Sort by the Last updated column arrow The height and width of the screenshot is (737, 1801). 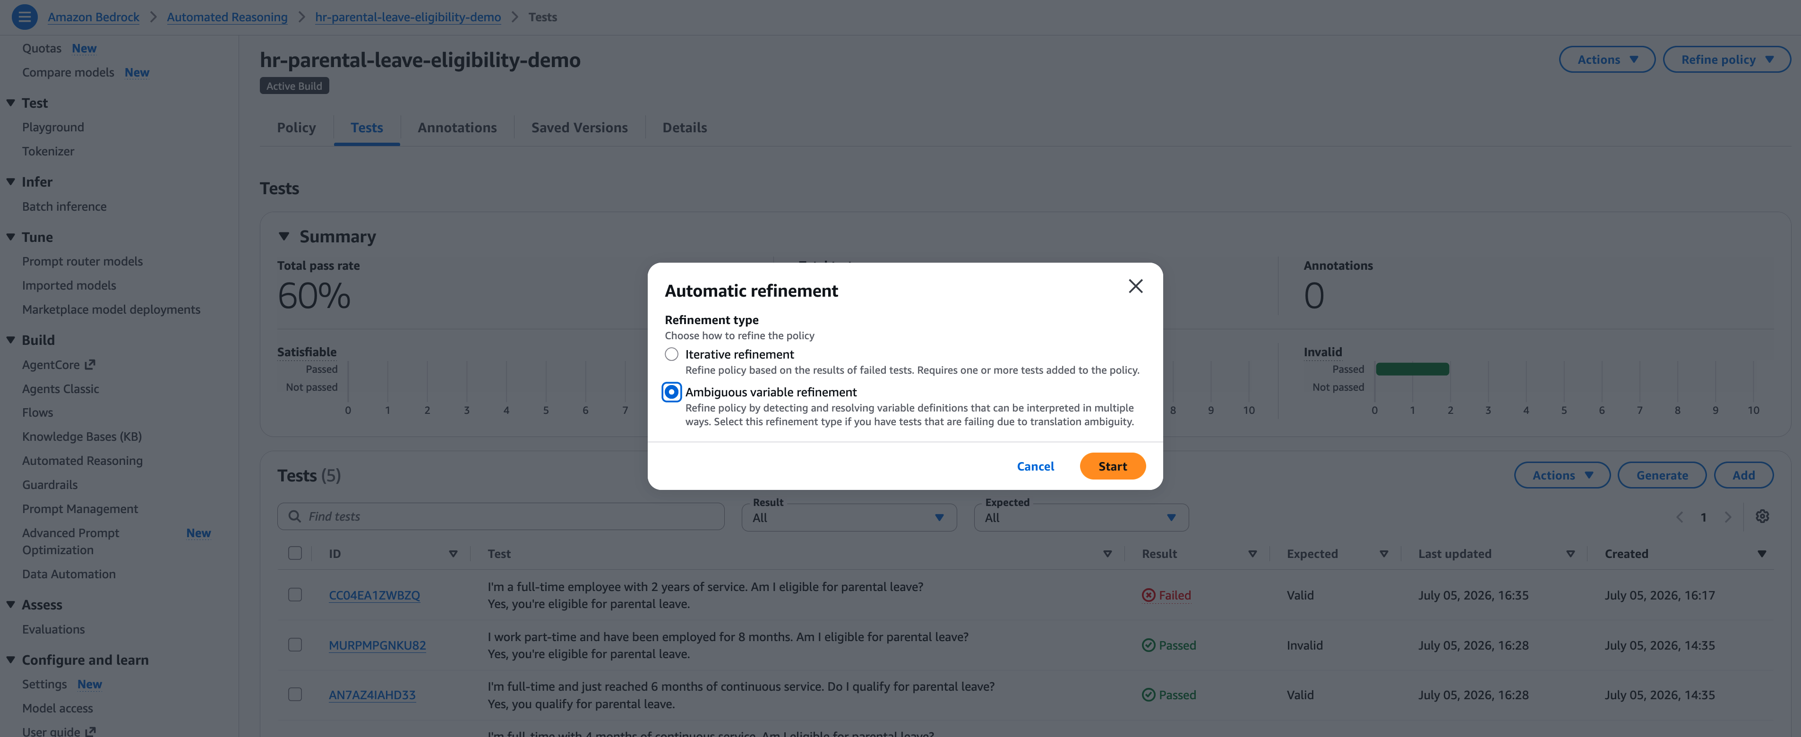1570,554
